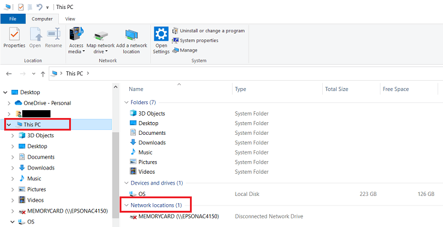Open the Recent locations dropdown arrow

tap(34, 74)
